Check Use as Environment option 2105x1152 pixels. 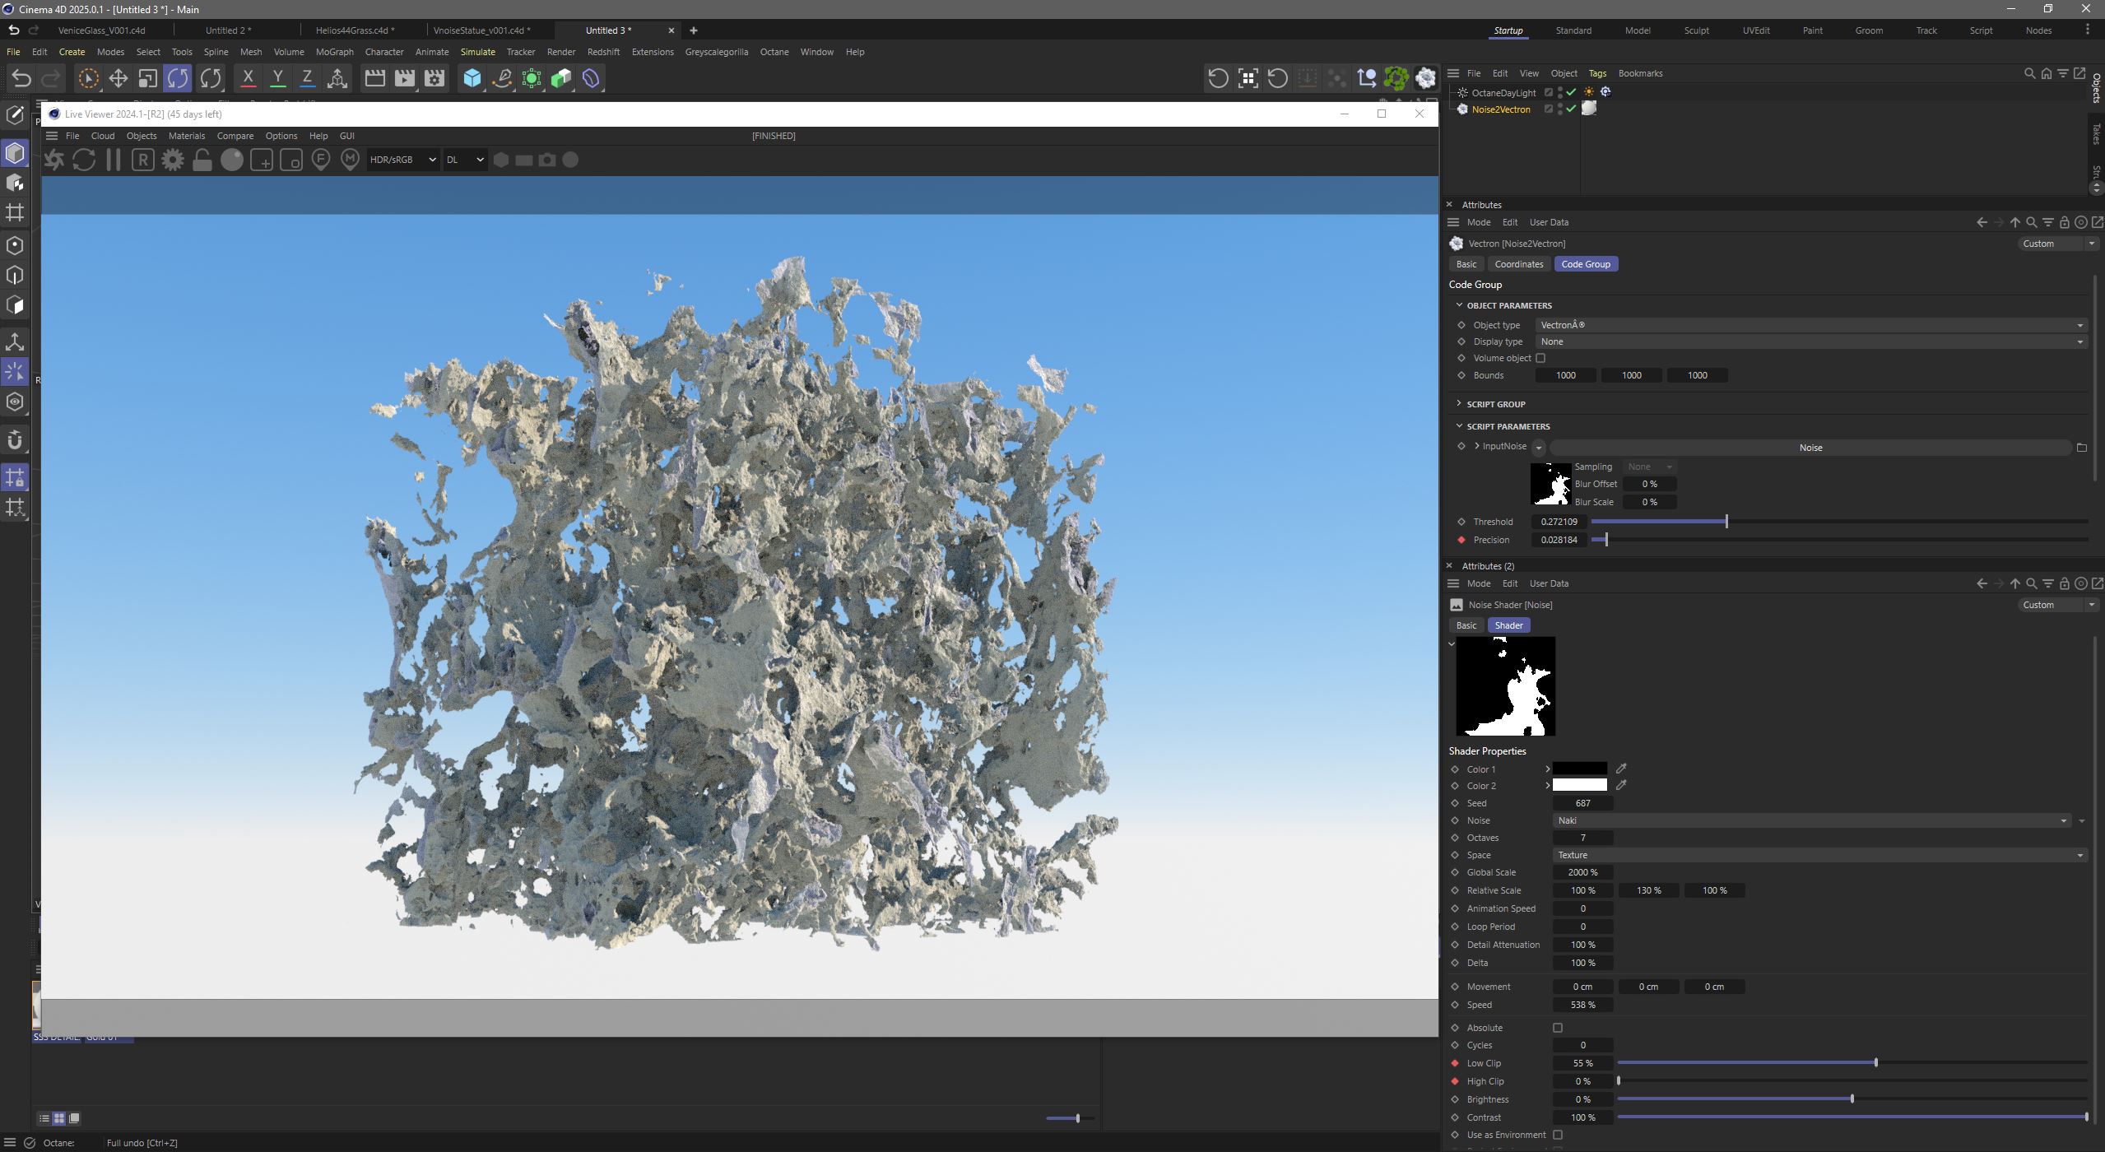click(x=1557, y=1135)
